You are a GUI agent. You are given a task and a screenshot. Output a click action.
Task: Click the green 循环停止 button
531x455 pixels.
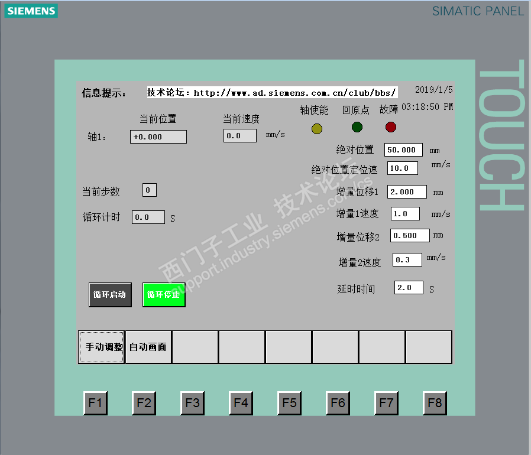164,294
